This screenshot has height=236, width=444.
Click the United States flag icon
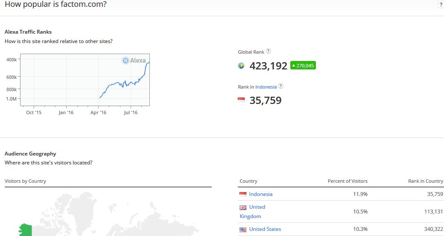(x=243, y=230)
